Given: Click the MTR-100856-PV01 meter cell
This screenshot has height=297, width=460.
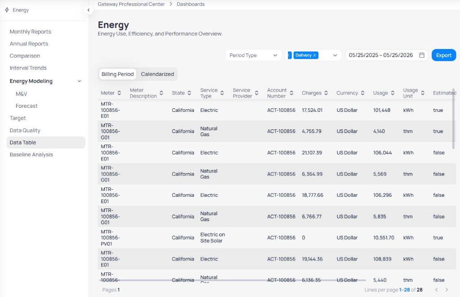Looking at the screenshot, I should pos(111,238).
